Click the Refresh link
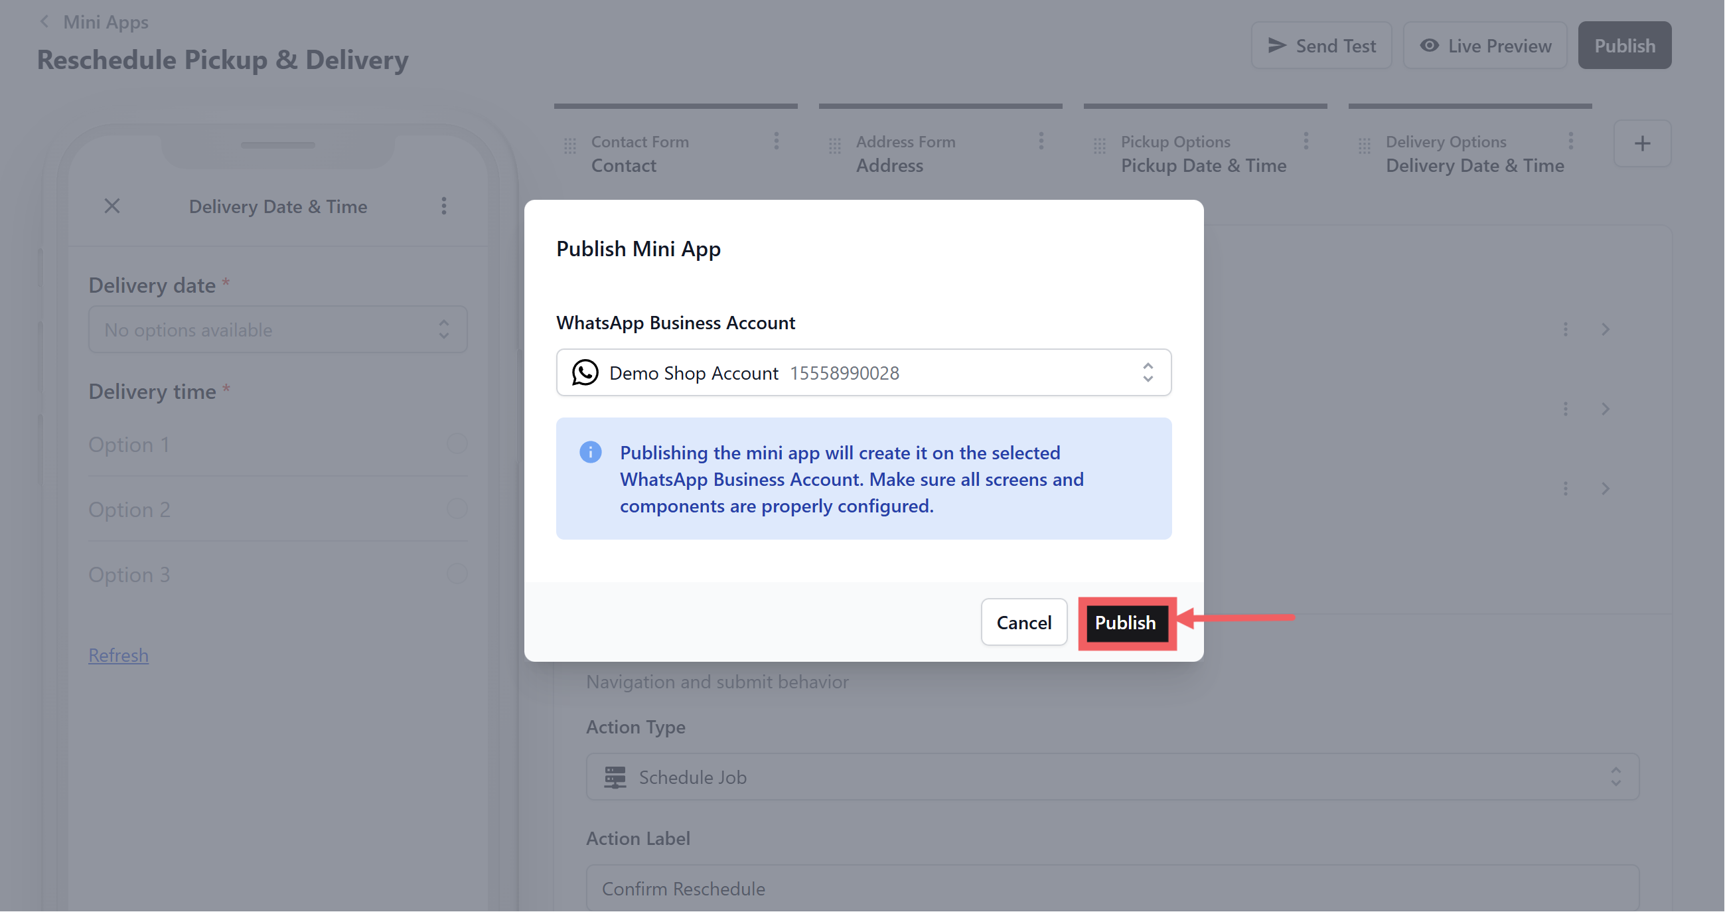This screenshot has height=912, width=1725. point(119,655)
